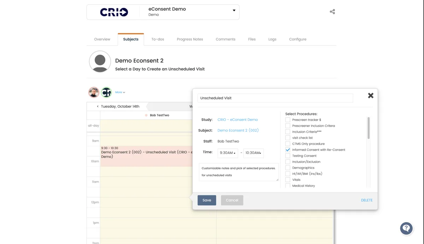This screenshot has width=424, height=244.
Task: Navigate to previous day with back chevron
Action: pyautogui.click(x=98, y=106)
